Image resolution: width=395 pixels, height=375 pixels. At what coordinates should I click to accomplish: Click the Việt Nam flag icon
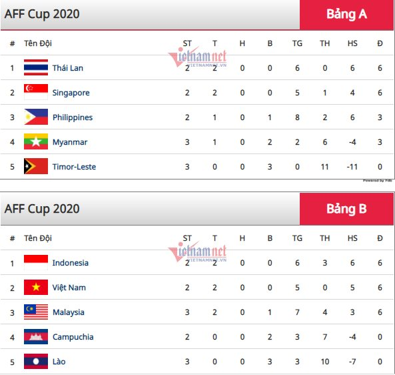click(36, 287)
